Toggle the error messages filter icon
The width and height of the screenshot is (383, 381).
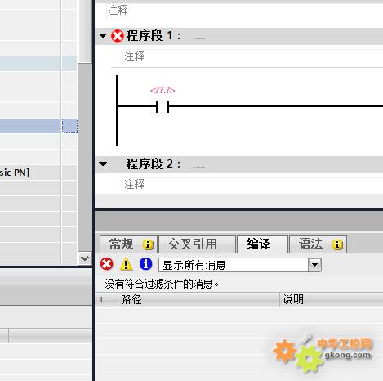106,264
